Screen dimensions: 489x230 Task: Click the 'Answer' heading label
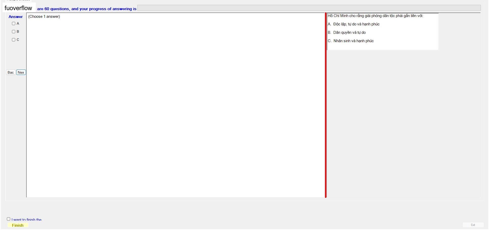click(x=16, y=17)
